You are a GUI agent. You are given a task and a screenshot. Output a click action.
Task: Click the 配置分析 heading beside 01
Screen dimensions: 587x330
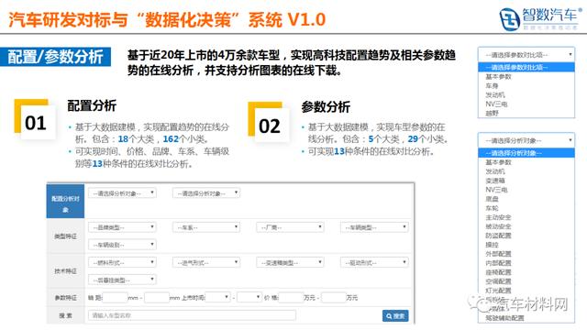(92, 106)
